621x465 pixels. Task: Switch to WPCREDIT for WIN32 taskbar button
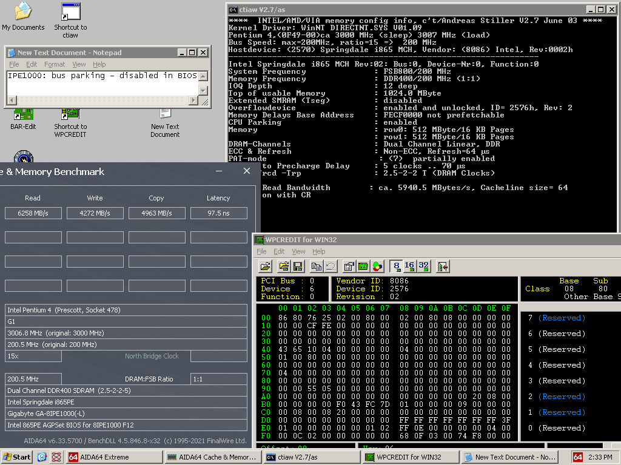click(410, 457)
